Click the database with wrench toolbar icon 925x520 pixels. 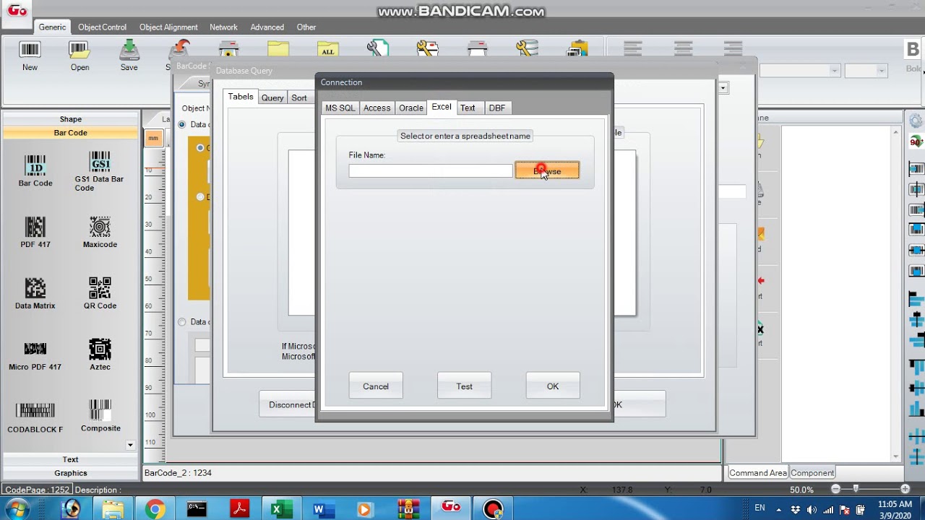(x=527, y=48)
